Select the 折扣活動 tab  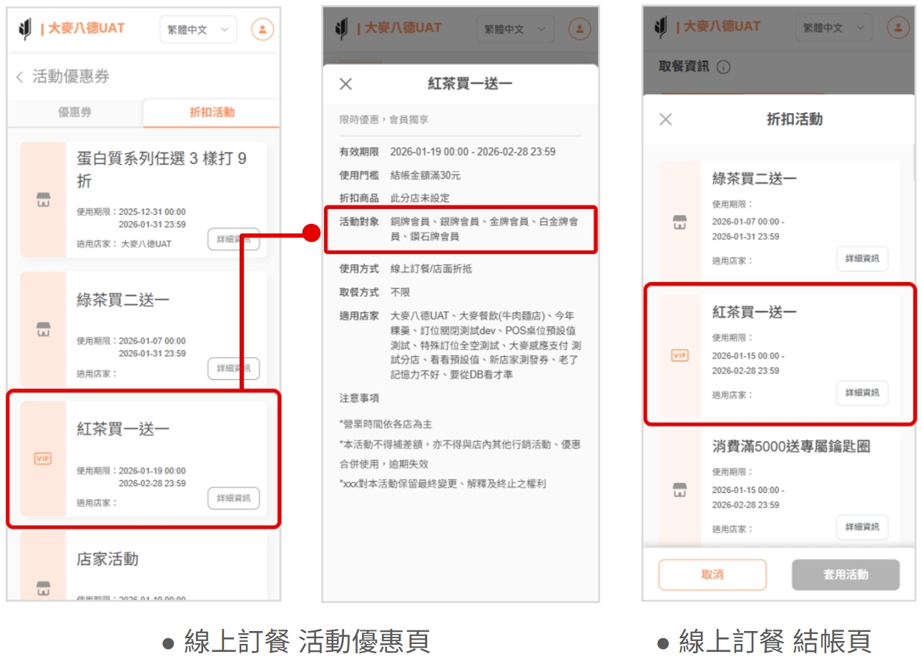click(x=212, y=112)
